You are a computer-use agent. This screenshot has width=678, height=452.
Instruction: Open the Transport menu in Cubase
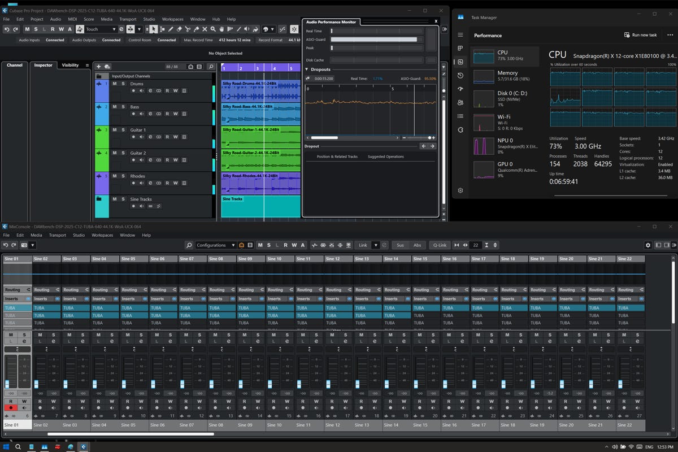point(127,19)
